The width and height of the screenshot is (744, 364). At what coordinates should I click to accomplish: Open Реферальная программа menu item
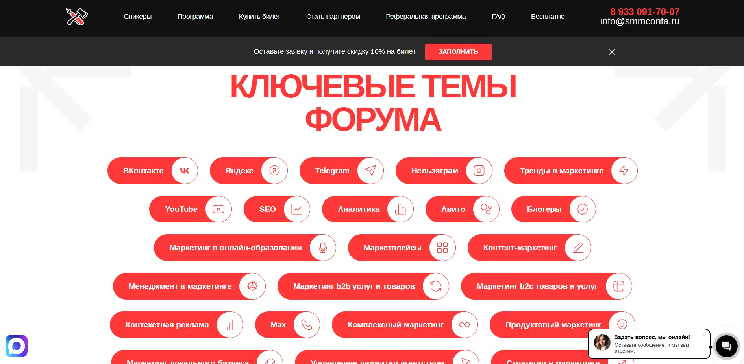click(426, 17)
